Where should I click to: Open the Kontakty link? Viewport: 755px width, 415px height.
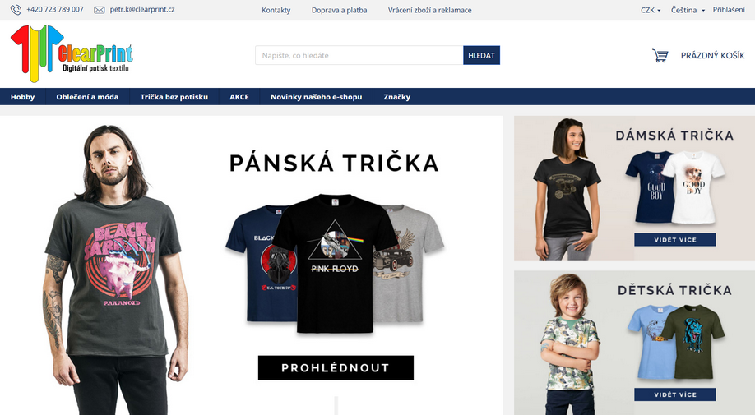(276, 10)
